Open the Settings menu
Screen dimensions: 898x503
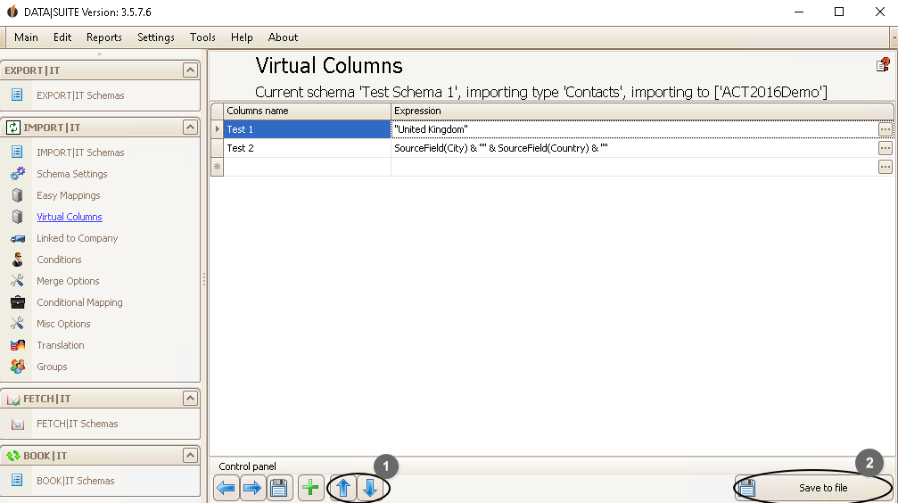[156, 37]
